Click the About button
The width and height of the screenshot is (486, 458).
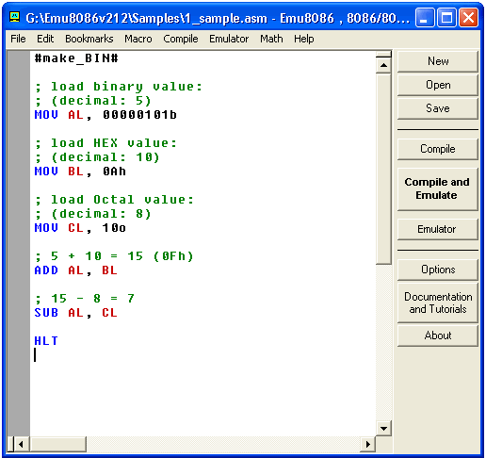click(x=438, y=335)
